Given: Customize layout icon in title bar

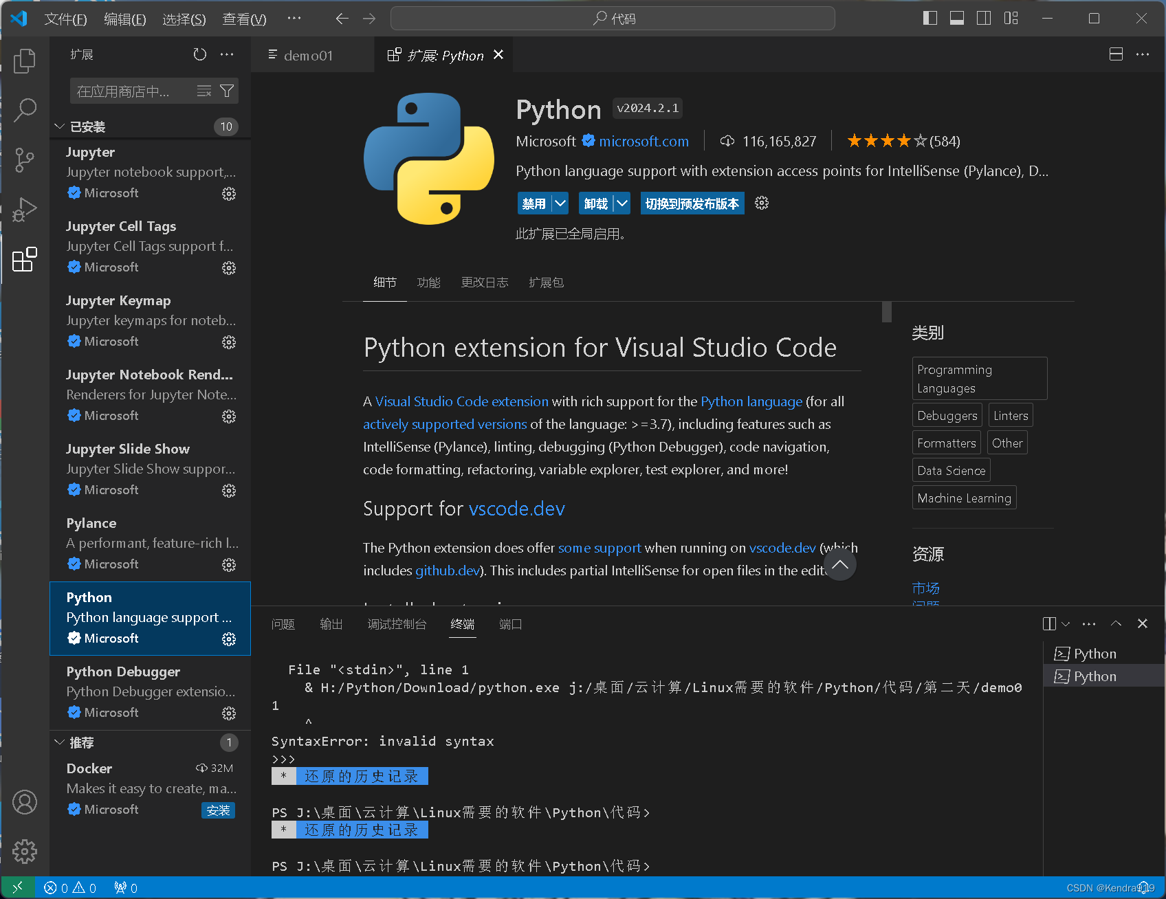Looking at the screenshot, I should pyautogui.click(x=1011, y=19).
